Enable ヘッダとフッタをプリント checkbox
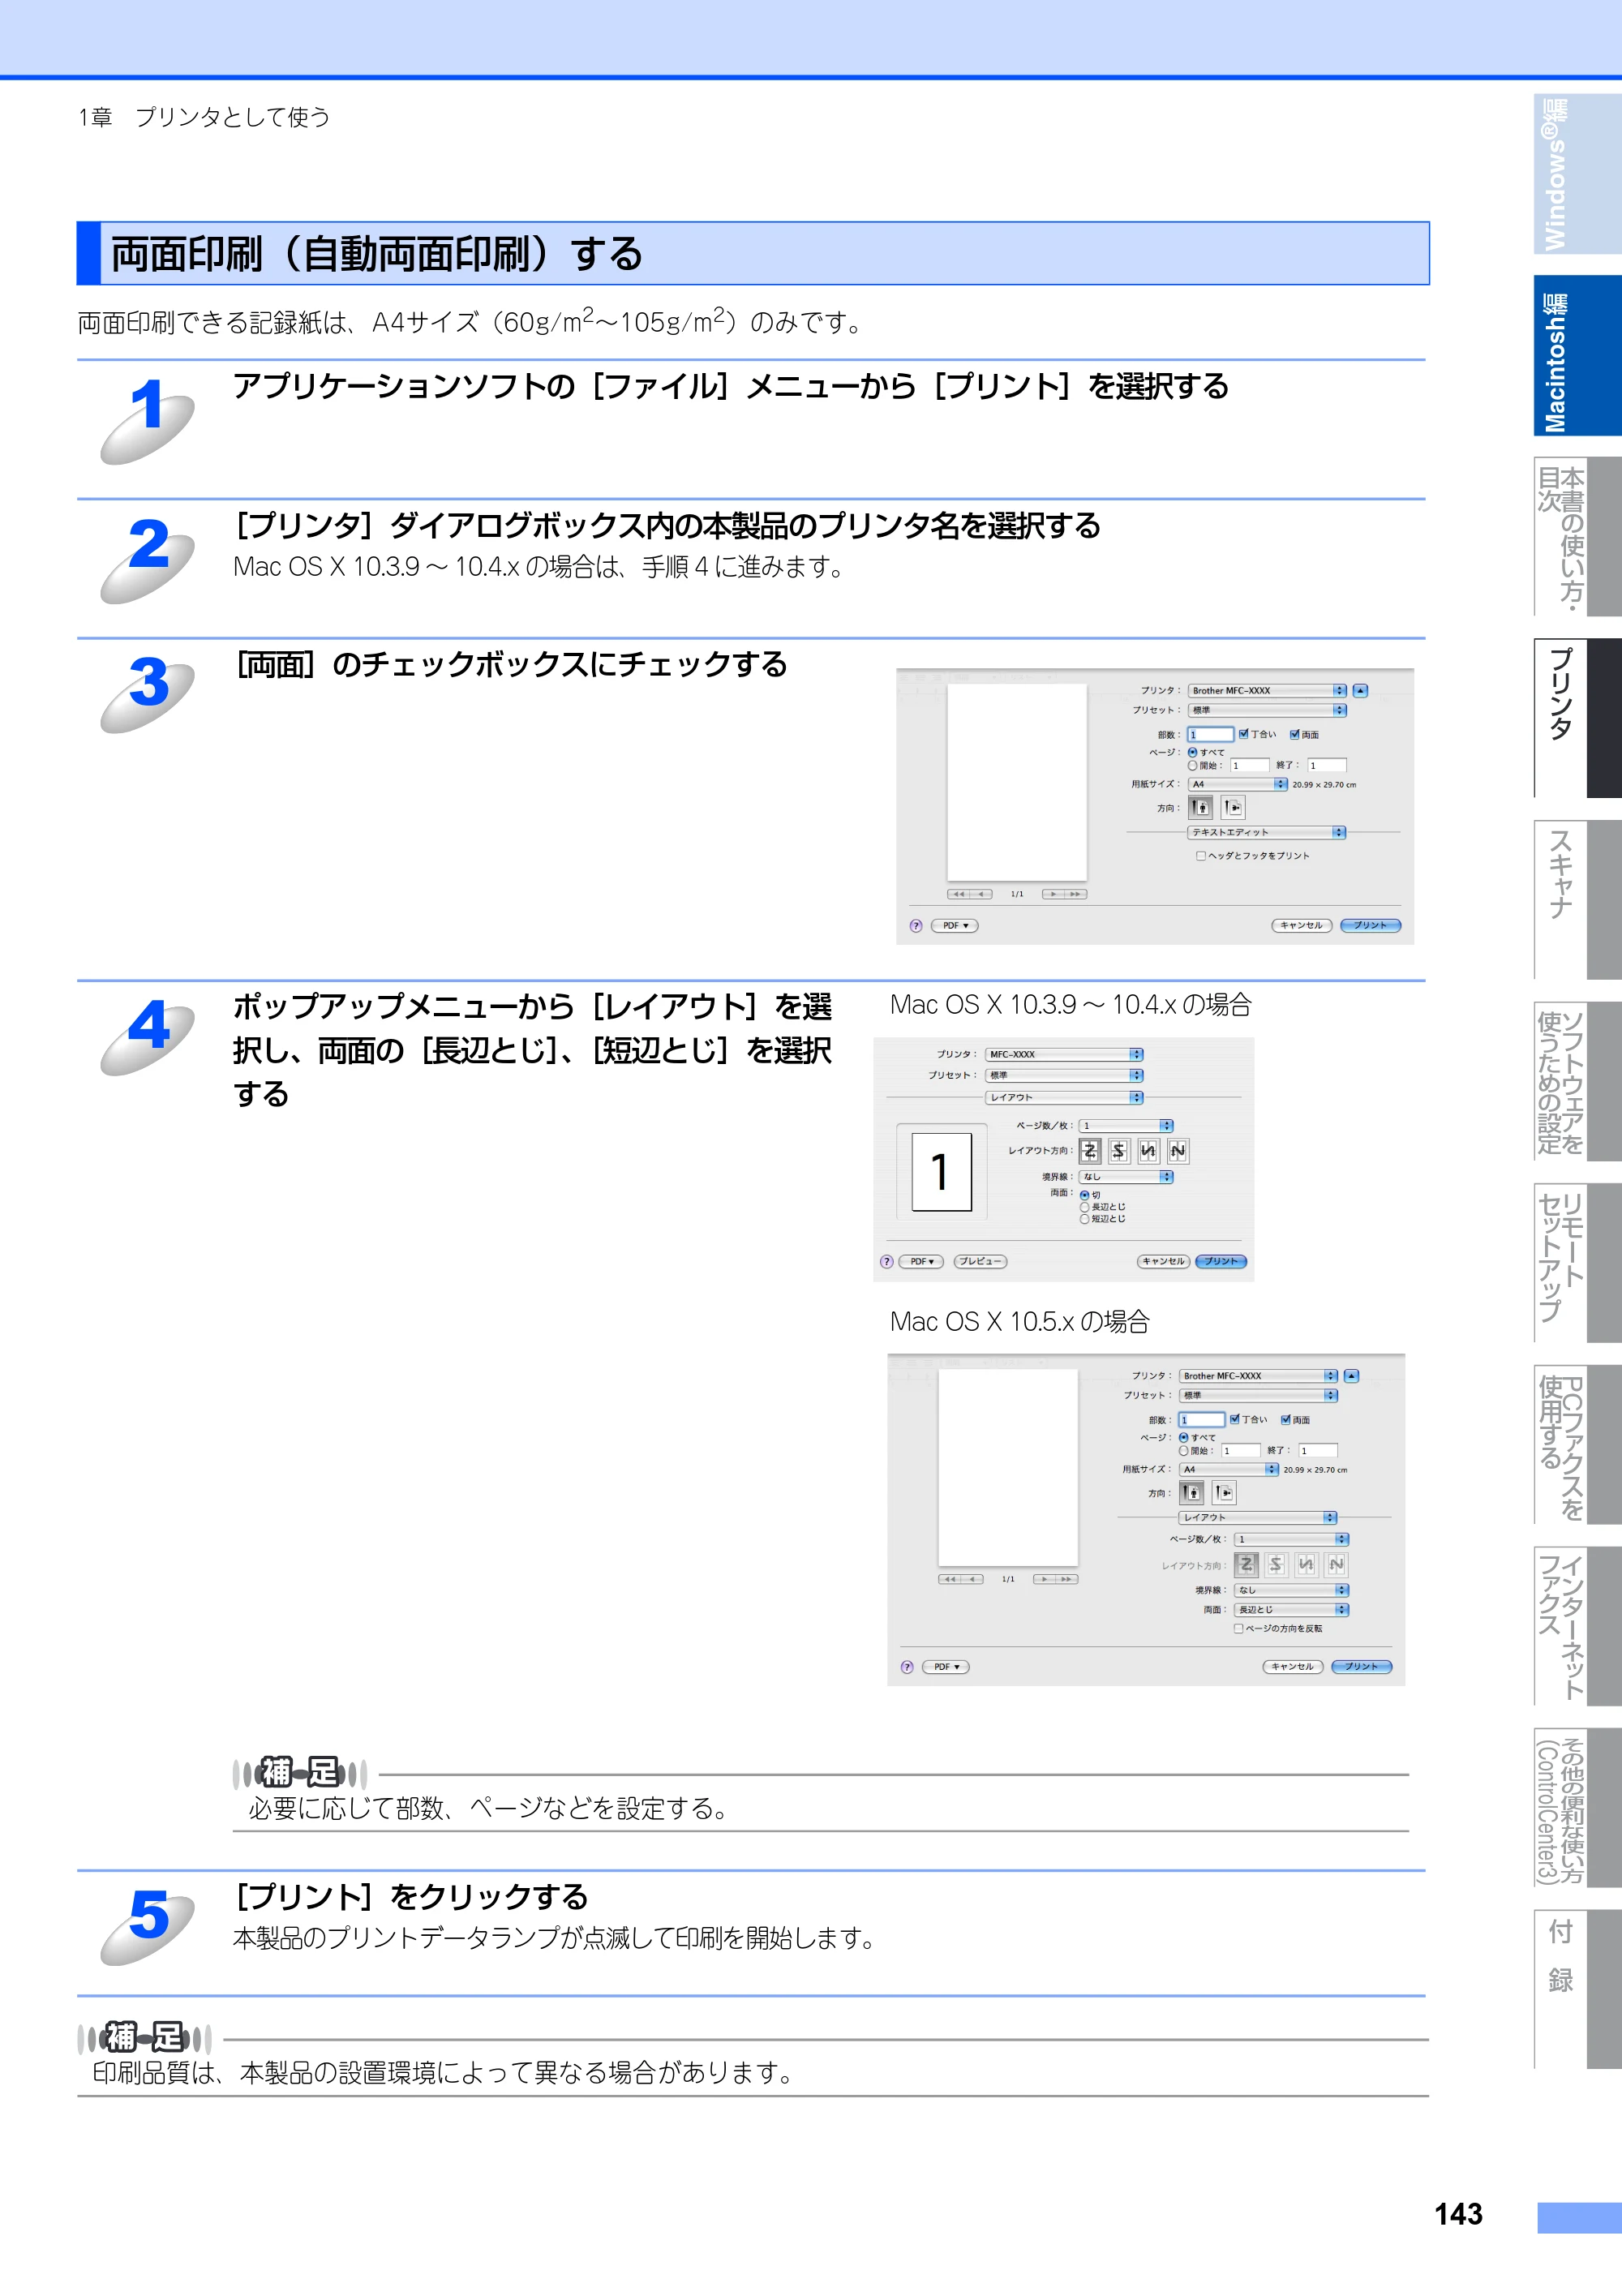Image resolution: width=1622 pixels, height=2296 pixels. (1201, 856)
